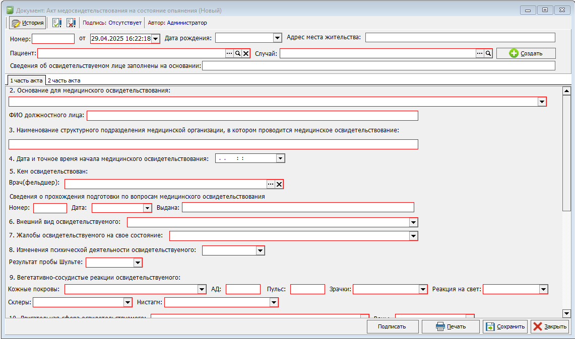Click the Автор: Администратор text
The width and height of the screenshot is (575, 339).
[x=177, y=23]
